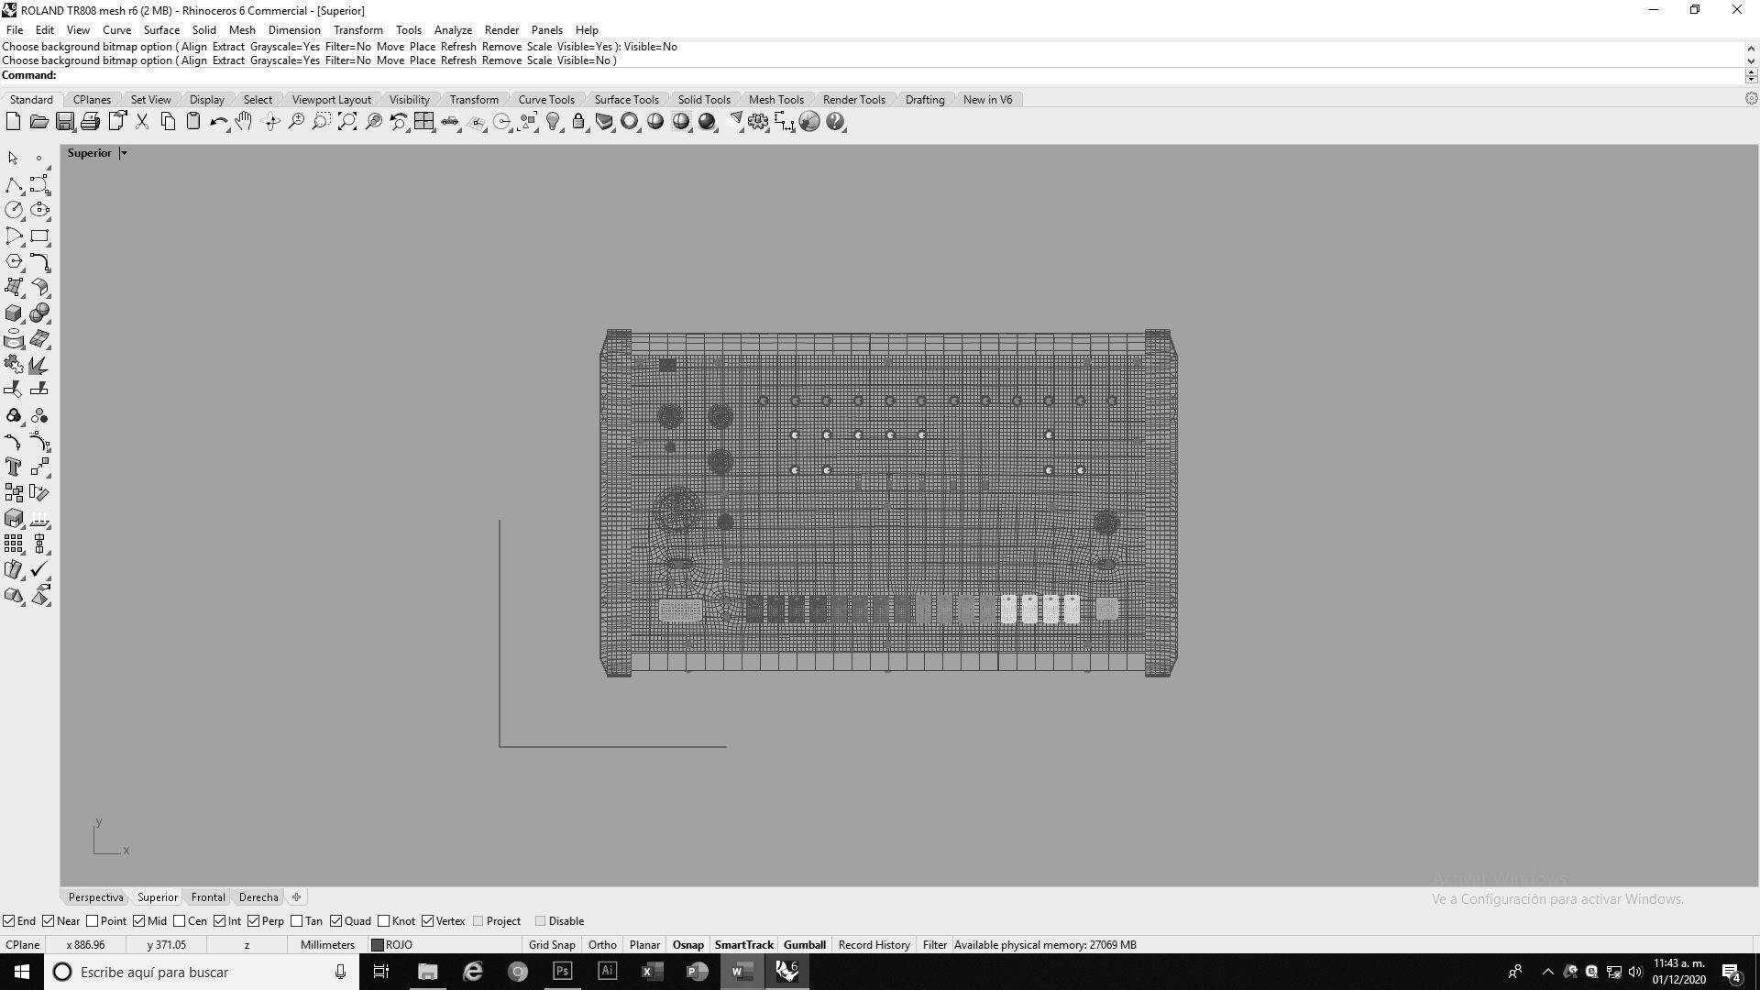The width and height of the screenshot is (1760, 990).
Task: Open the Millimeters units dropdown in status bar
Action: (327, 945)
